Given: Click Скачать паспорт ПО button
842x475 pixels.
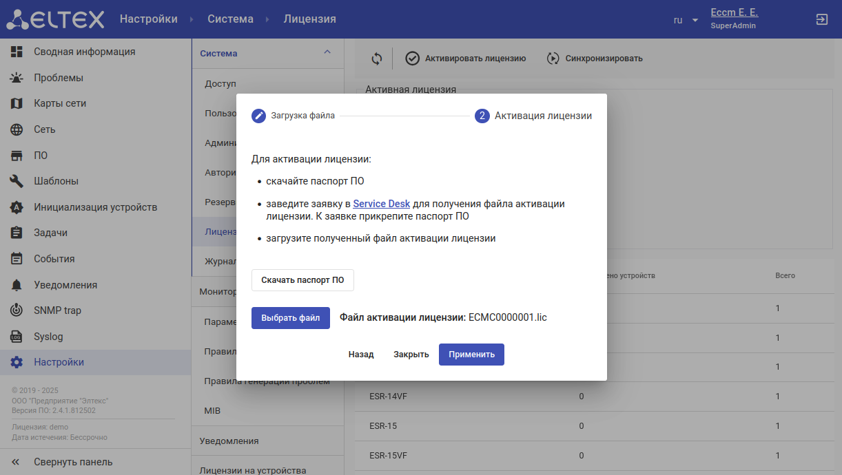Looking at the screenshot, I should 302,280.
